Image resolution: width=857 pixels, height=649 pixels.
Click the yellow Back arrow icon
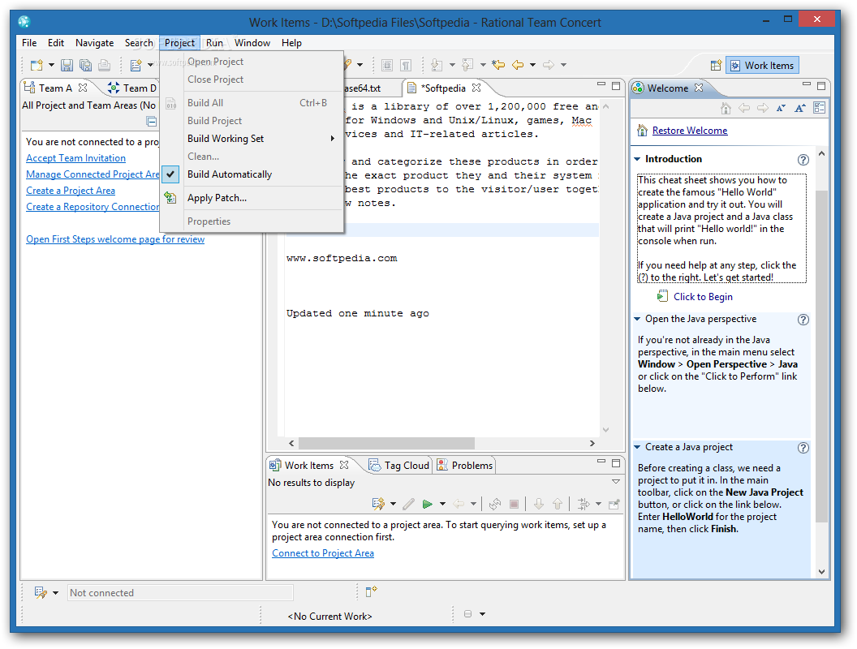(518, 65)
